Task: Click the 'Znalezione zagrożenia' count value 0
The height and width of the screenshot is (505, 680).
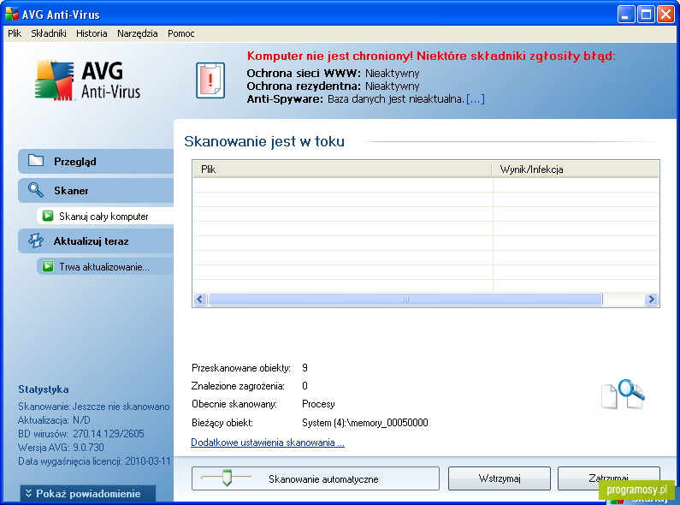Action: 305,386
